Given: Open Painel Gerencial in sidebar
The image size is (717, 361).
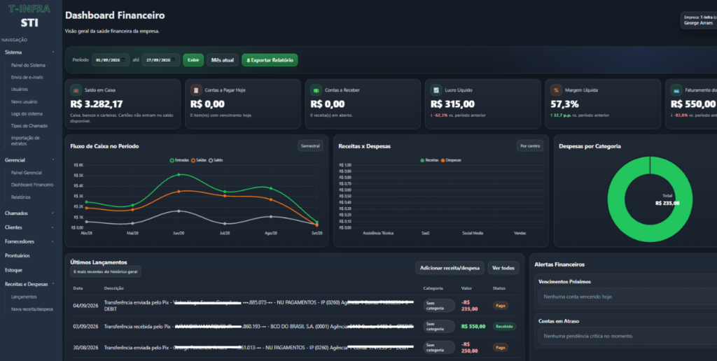Looking at the screenshot, I should click(27, 173).
